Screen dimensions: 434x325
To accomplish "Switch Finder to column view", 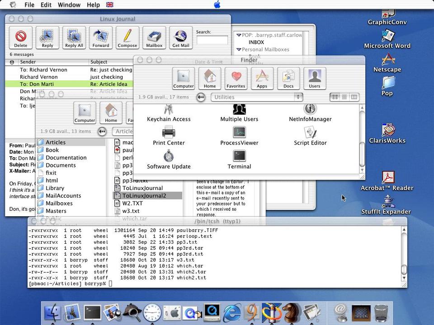I will coord(354,97).
